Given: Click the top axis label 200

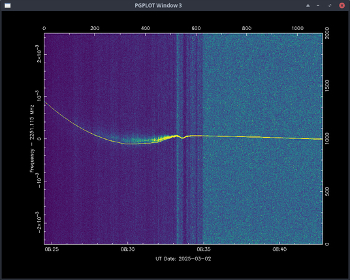Looking at the screenshot, I should coord(95,28).
